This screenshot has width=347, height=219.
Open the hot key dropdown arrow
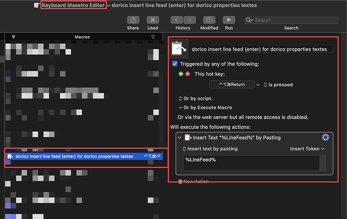coord(258,85)
